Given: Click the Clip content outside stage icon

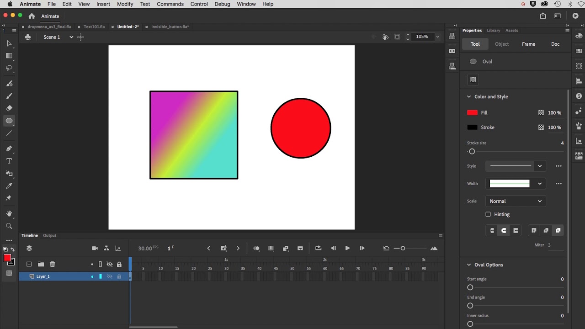Looking at the screenshot, I should tap(397, 37).
